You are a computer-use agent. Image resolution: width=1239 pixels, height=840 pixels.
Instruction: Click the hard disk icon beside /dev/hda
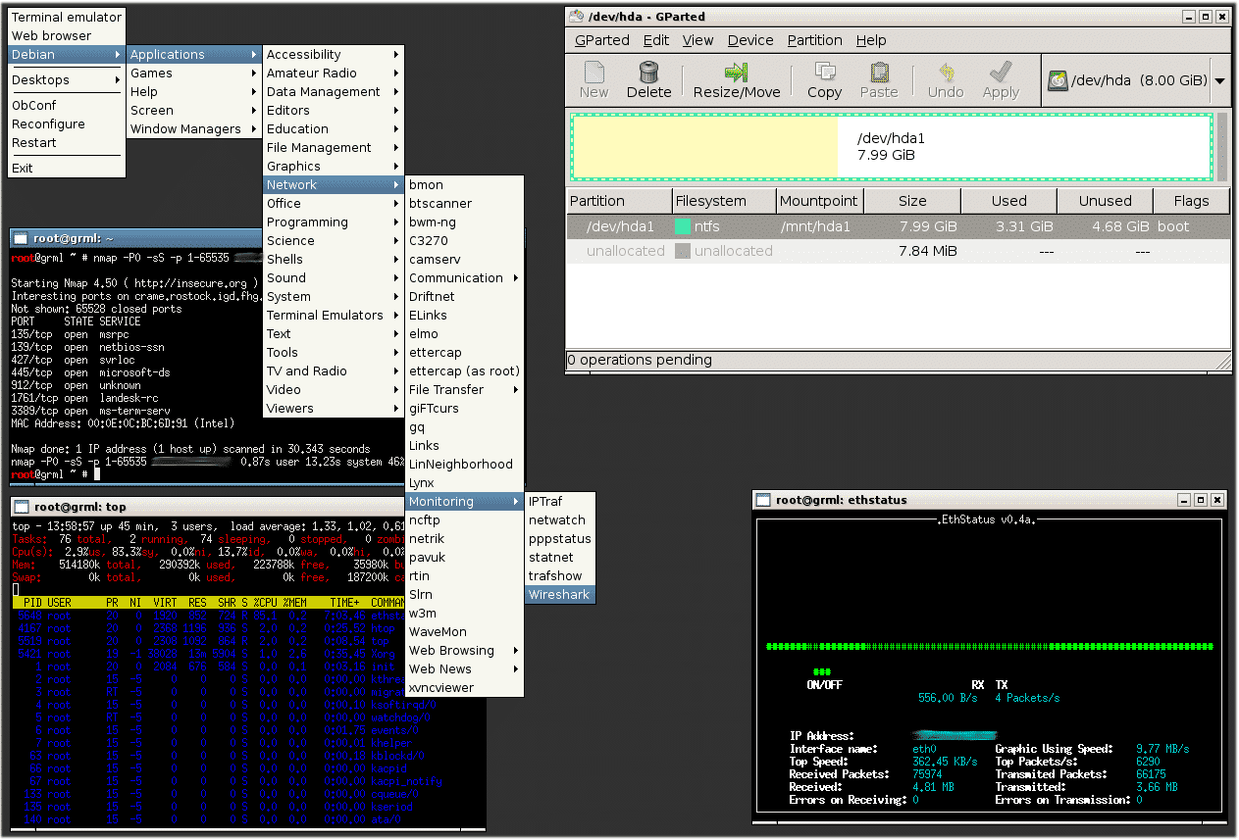tap(1058, 81)
